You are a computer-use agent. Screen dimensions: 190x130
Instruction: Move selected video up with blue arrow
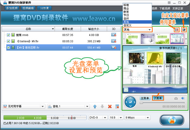point(95,106)
